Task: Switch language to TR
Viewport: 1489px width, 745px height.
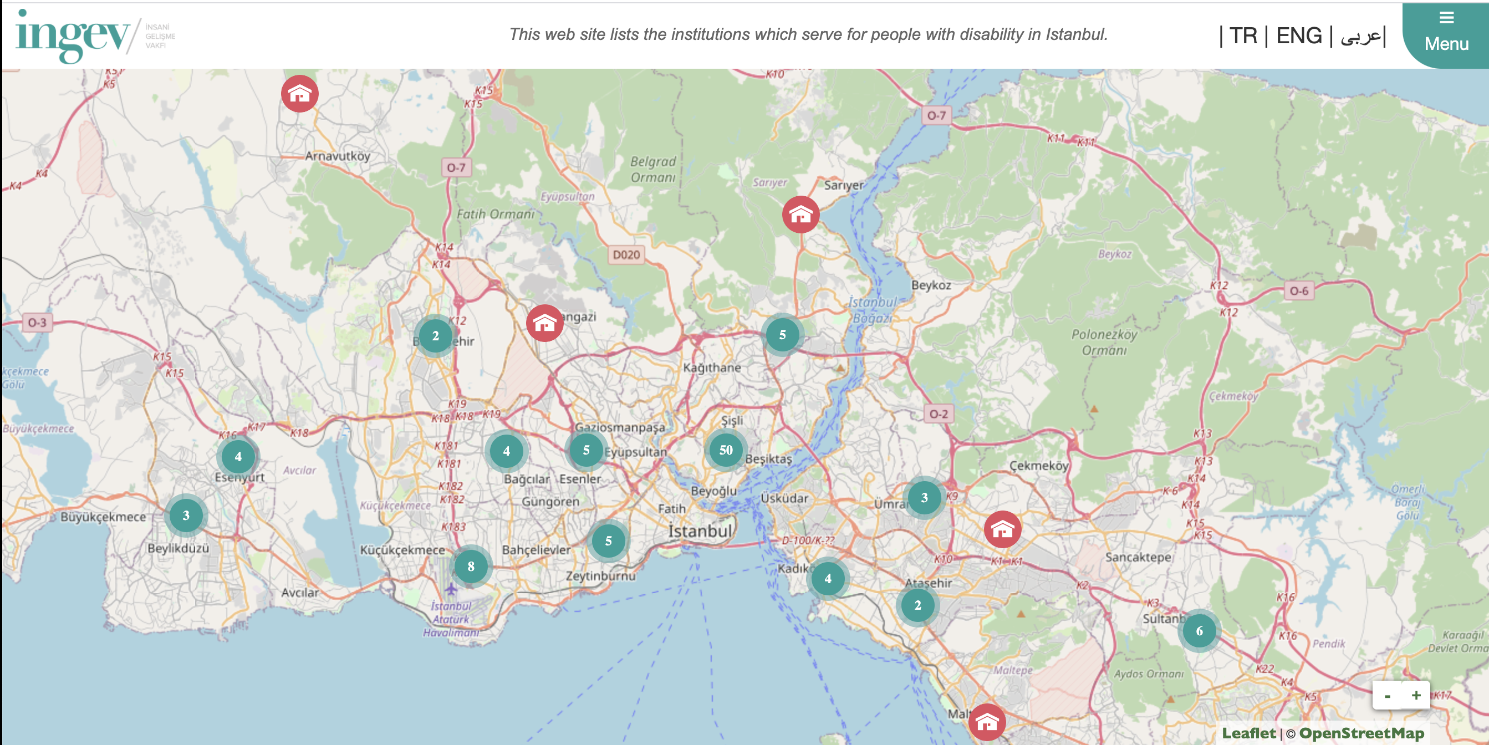Action: tap(1243, 35)
